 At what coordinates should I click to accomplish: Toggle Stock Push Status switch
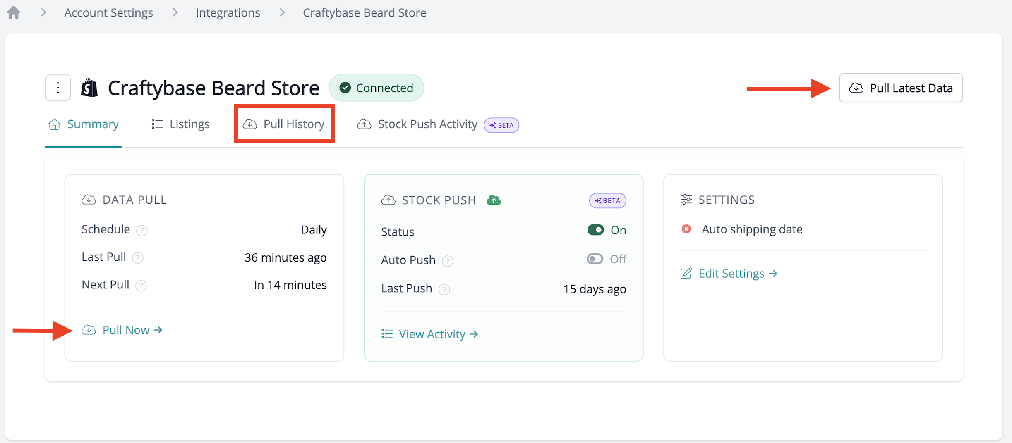click(x=596, y=230)
